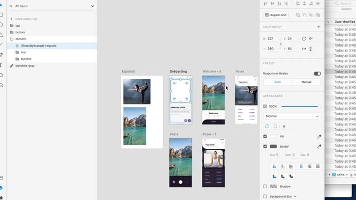Select the Zoom tool in the left toolbar
Viewport: 356px width, 200px height.
[1, 85]
